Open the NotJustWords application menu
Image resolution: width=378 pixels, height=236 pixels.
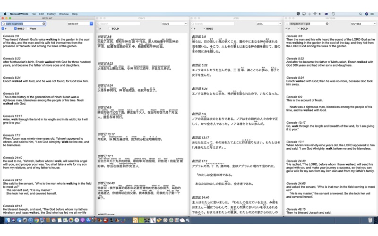click(x=19, y=14)
